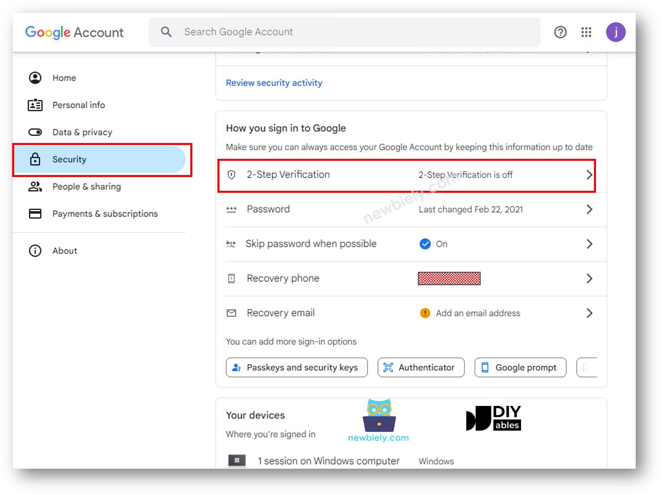
Task: Click the Authenticator sign-in option button
Action: click(421, 367)
